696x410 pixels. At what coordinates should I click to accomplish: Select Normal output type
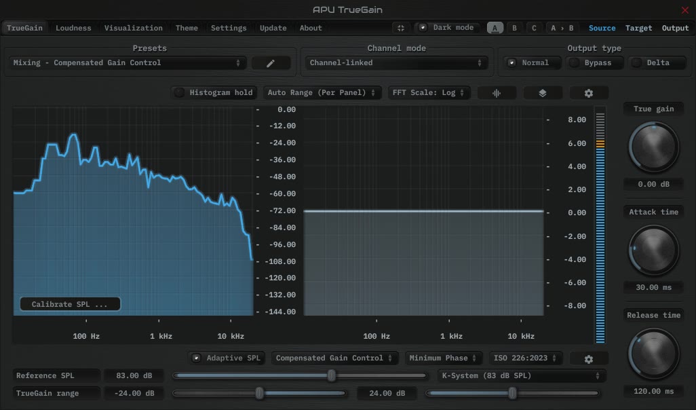click(534, 62)
